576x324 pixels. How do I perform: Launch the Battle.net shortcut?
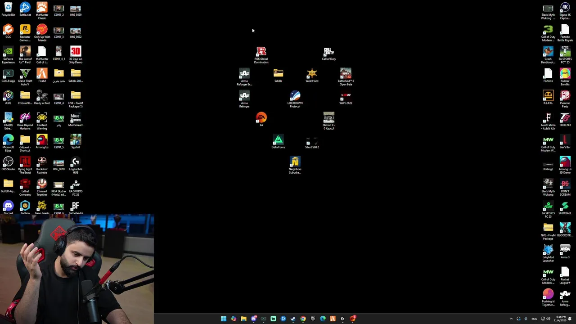(x=25, y=9)
